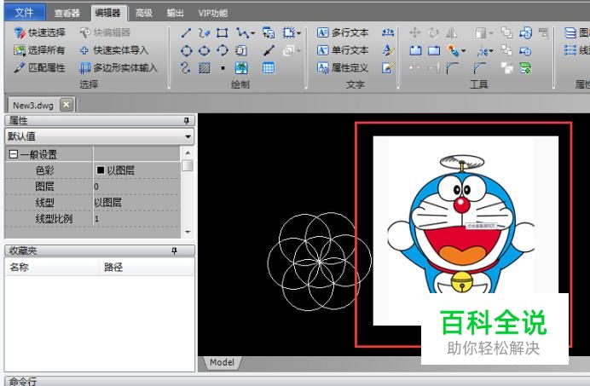This screenshot has height=386, width=590.
Task: Click the 匹配属性 button
Action: [40, 67]
